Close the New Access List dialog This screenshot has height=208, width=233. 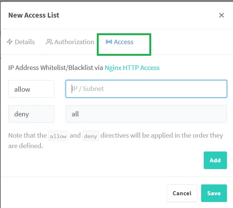click(221, 15)
